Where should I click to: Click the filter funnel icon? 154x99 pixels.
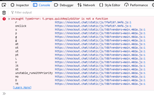click(12, 12)
